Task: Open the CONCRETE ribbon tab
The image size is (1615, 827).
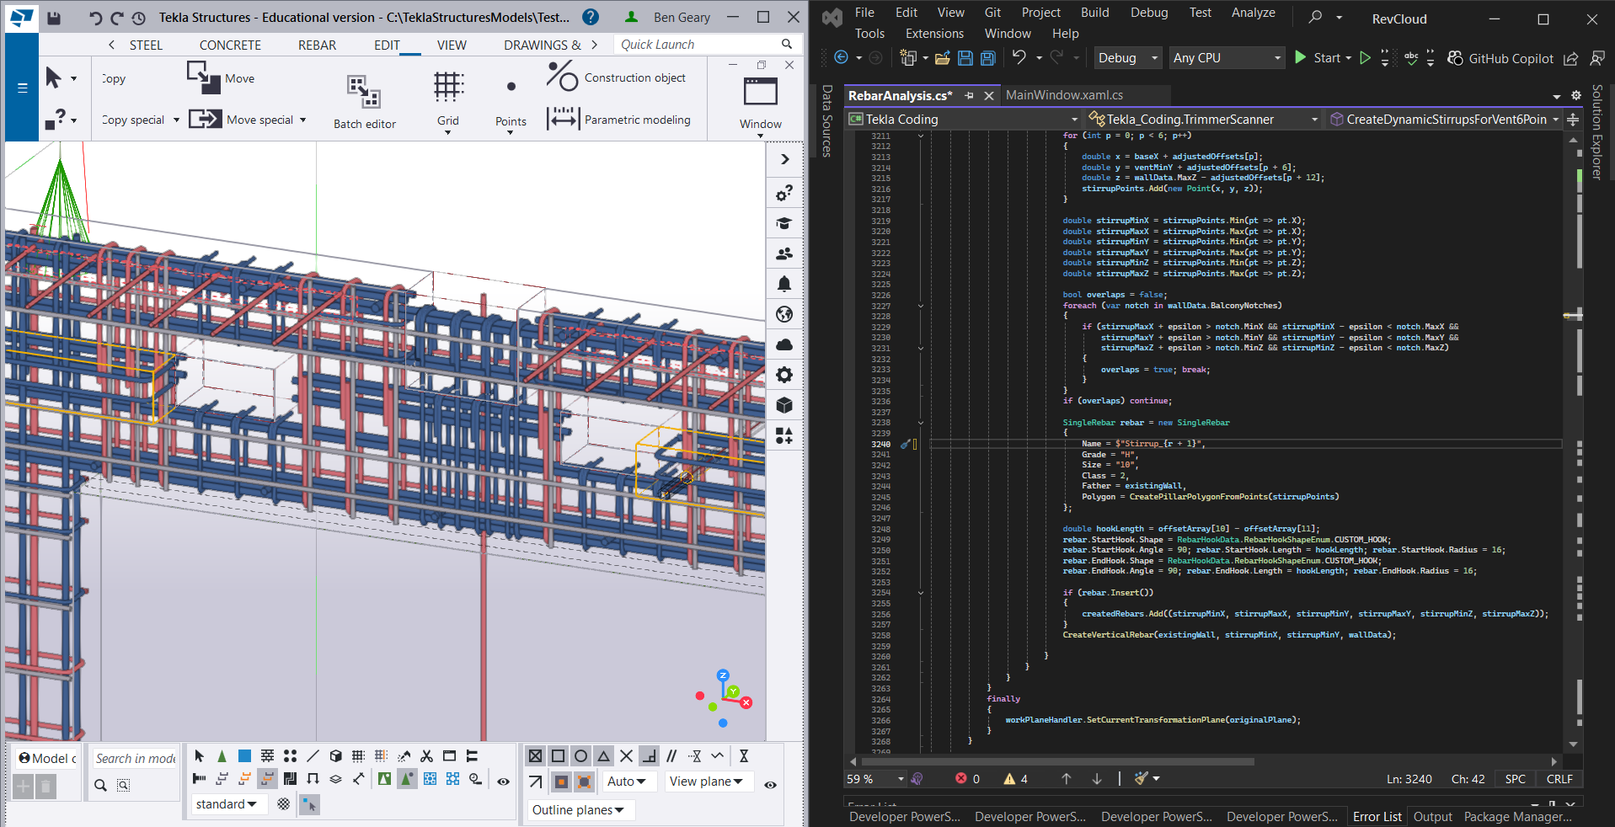Action: (x=230, y=45)
